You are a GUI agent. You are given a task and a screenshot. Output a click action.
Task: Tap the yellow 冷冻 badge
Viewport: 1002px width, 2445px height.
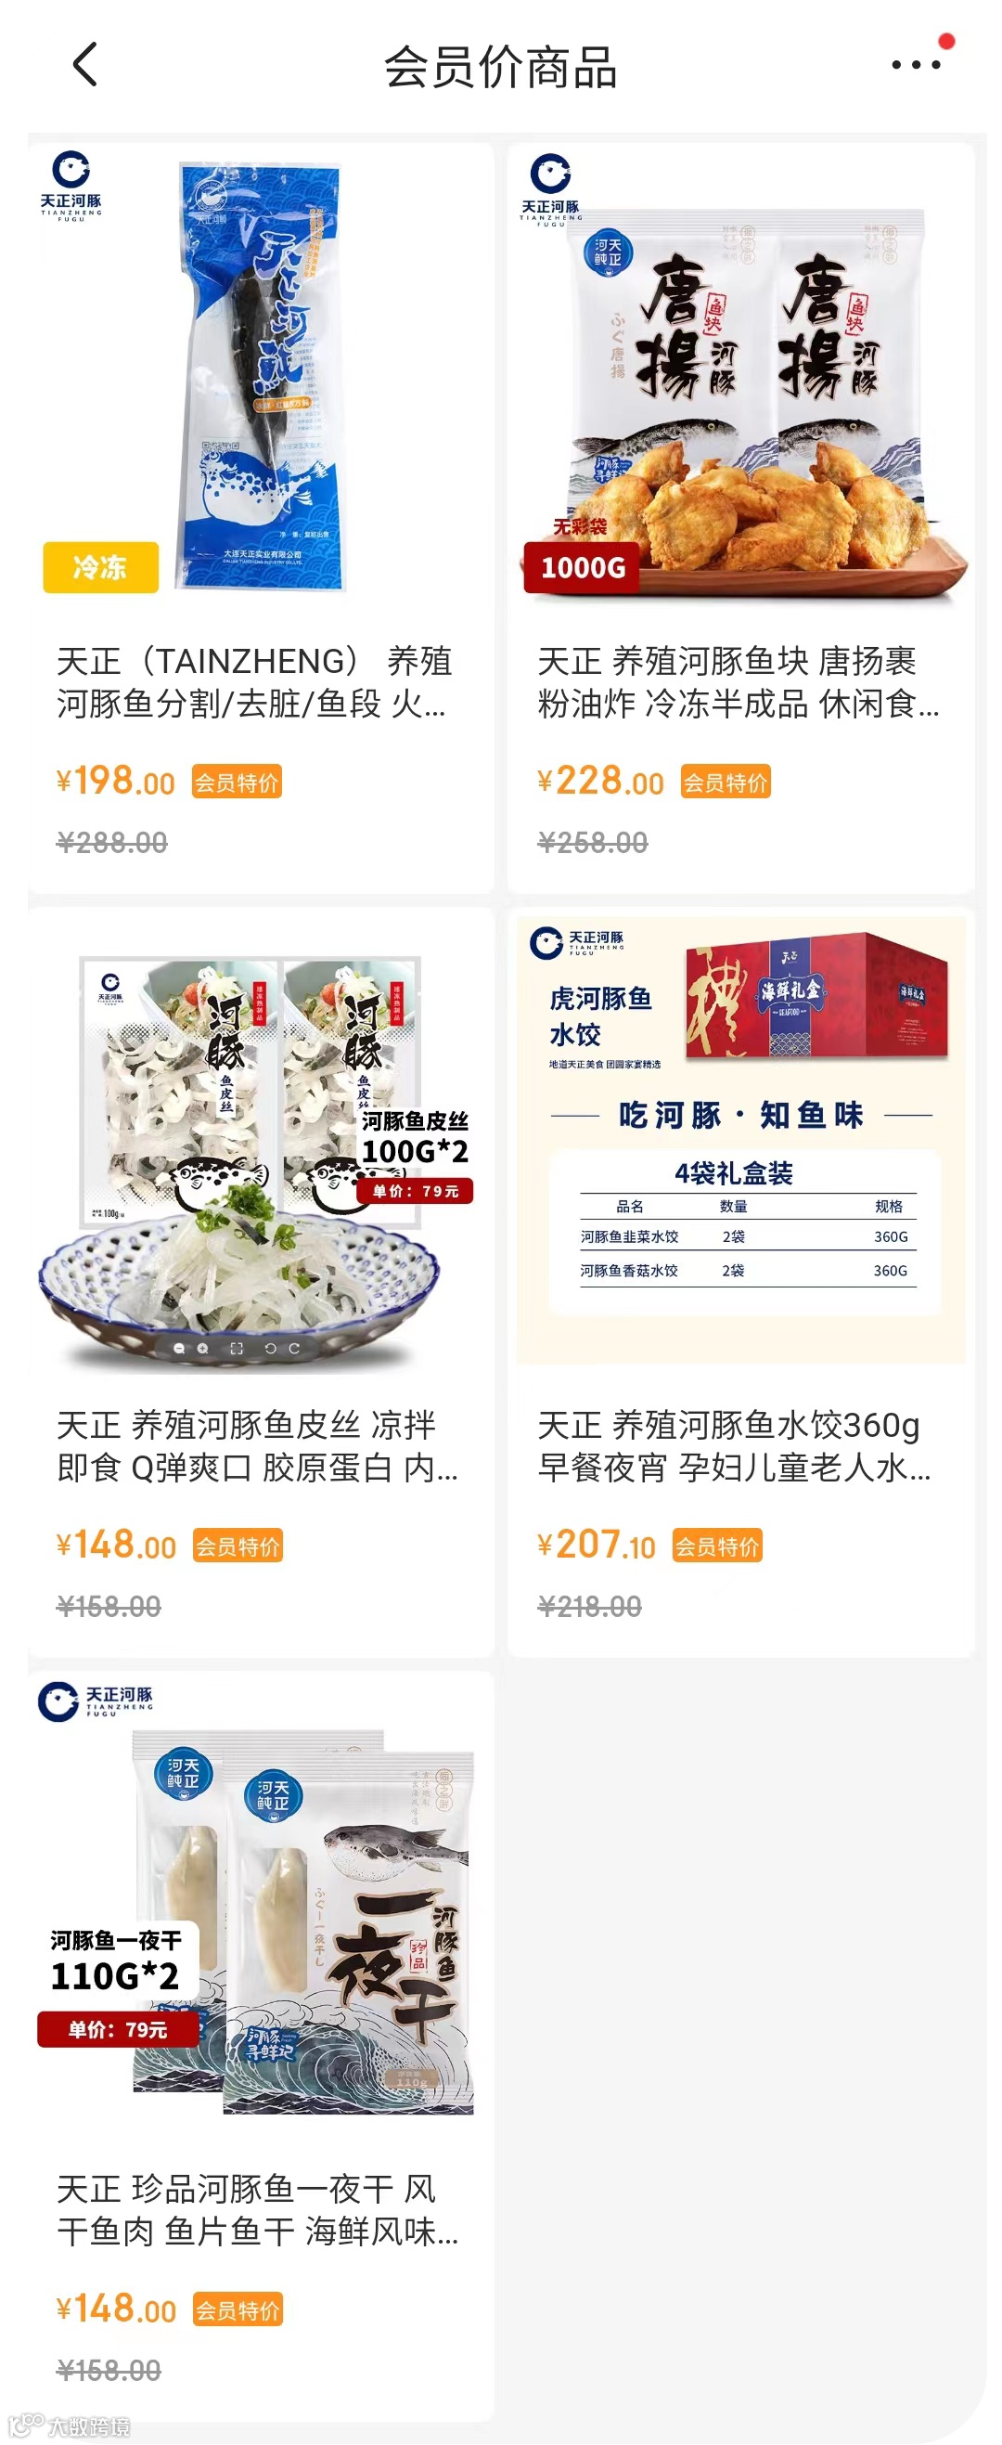coord(100,567)
